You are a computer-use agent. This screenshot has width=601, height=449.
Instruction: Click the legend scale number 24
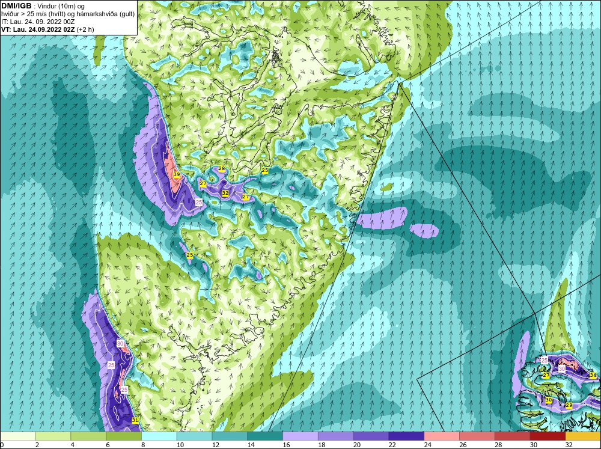pyautogui.click(x=428, y=445)
